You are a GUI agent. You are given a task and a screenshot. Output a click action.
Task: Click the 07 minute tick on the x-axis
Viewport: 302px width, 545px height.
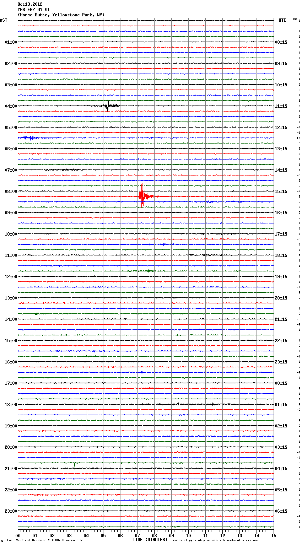(x=137, y=535)
